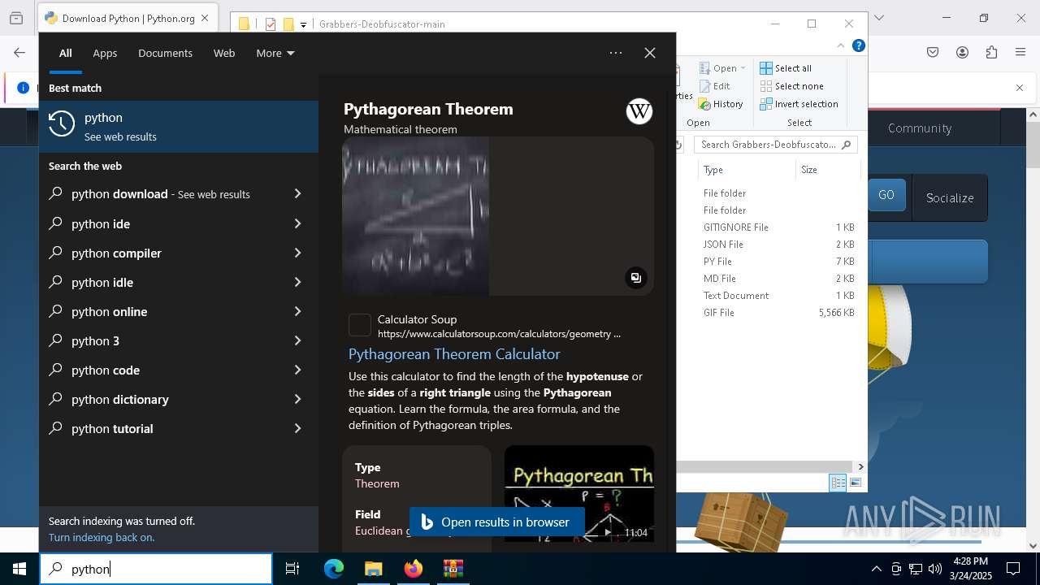Click the taskbar search text box

pyautogui.click(x=156, y=569)
